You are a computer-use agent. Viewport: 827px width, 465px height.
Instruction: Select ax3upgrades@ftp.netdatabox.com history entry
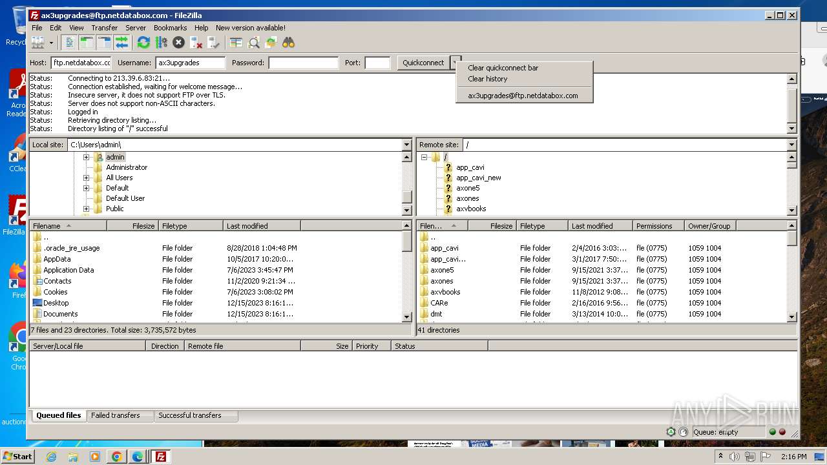pyautogui.click(x=524, y=96)
